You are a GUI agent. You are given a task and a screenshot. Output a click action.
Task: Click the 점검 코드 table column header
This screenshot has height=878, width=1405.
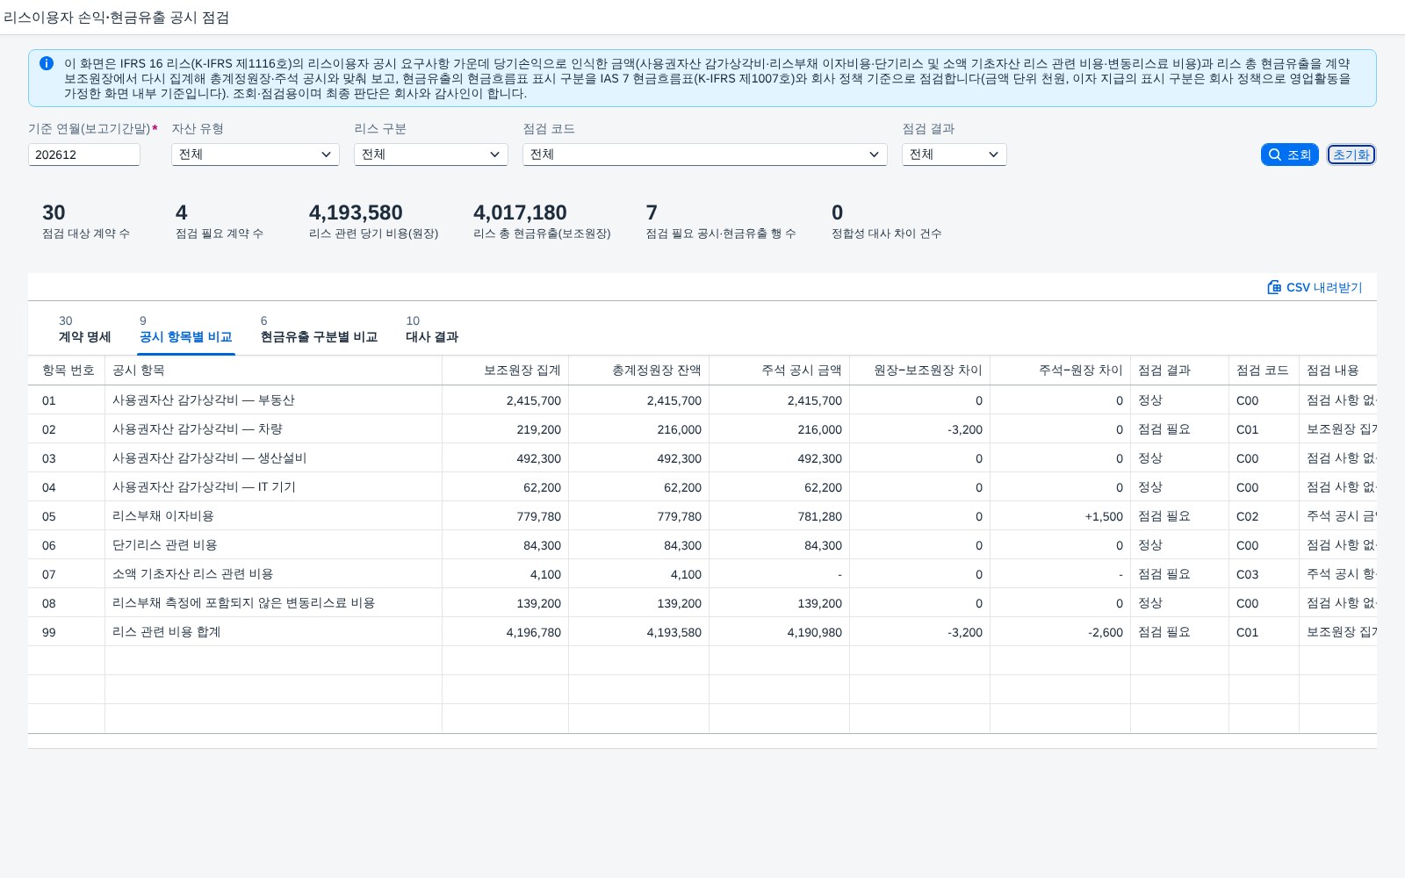1264,371
